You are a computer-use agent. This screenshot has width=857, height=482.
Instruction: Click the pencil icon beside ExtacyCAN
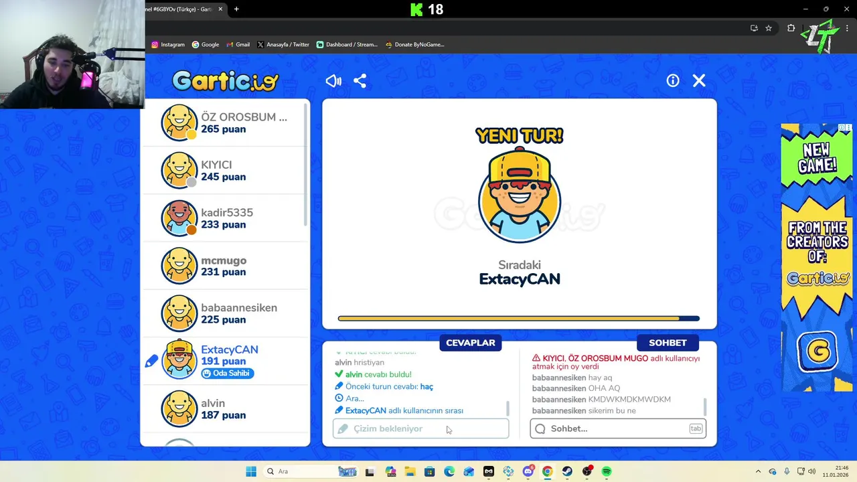click(151, 361)
